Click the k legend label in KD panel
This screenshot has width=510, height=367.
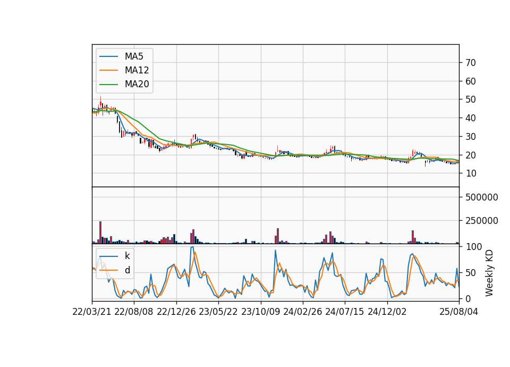(127, 256)
